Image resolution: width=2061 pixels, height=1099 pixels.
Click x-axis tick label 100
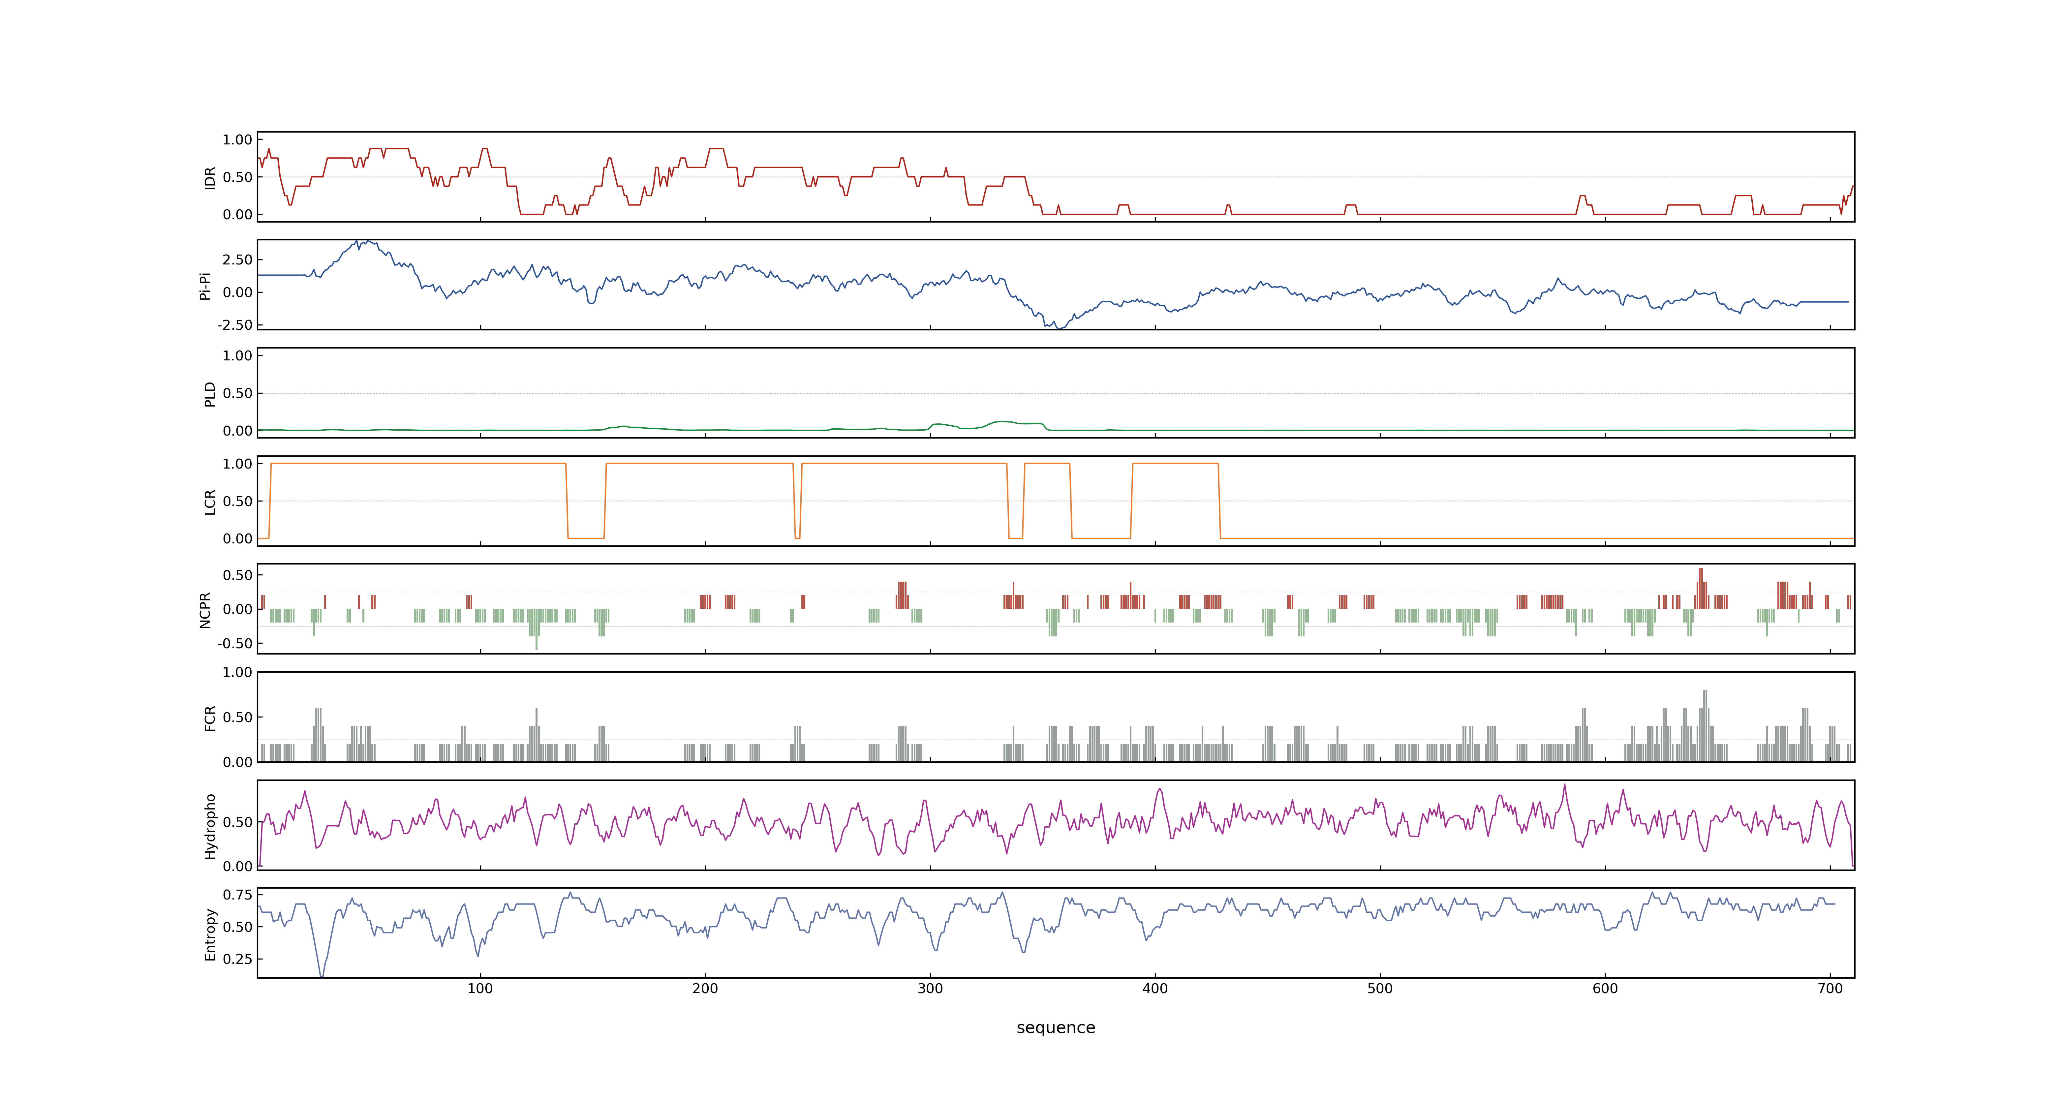[480, 989]
